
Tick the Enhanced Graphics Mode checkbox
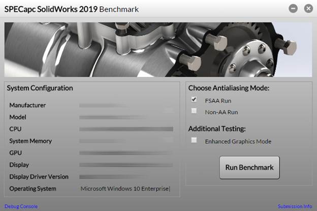(x=194, y=141)
